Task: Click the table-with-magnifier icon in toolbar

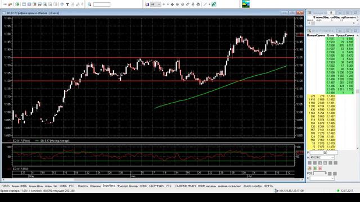Action: 45,4
